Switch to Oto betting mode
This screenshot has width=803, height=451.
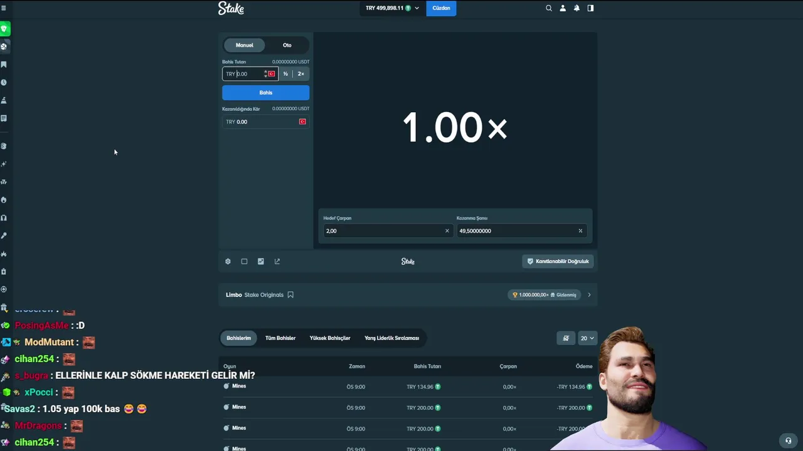287,45
